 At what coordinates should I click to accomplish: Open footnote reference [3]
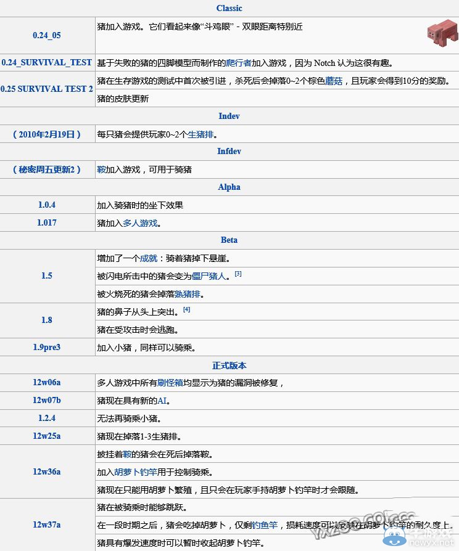tap(238, 274)
